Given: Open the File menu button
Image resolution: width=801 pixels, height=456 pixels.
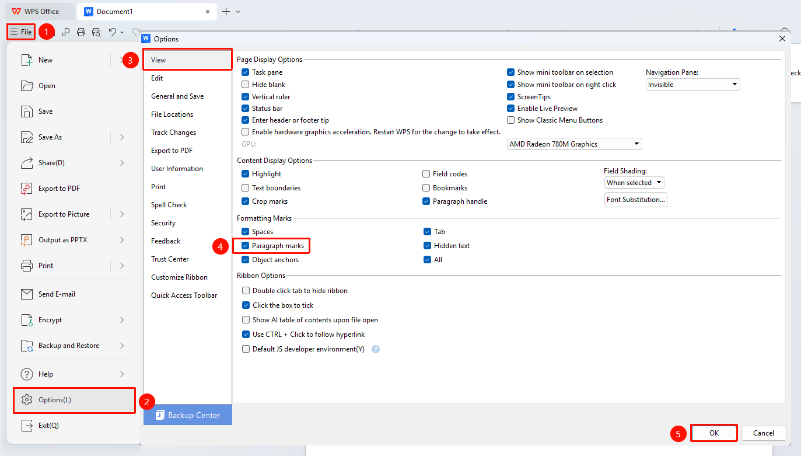Looking at the screenshot, I should coord(21,32).
